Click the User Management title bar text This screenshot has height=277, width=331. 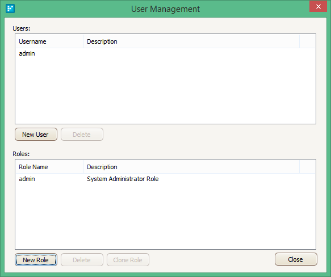tap(165, 9)
